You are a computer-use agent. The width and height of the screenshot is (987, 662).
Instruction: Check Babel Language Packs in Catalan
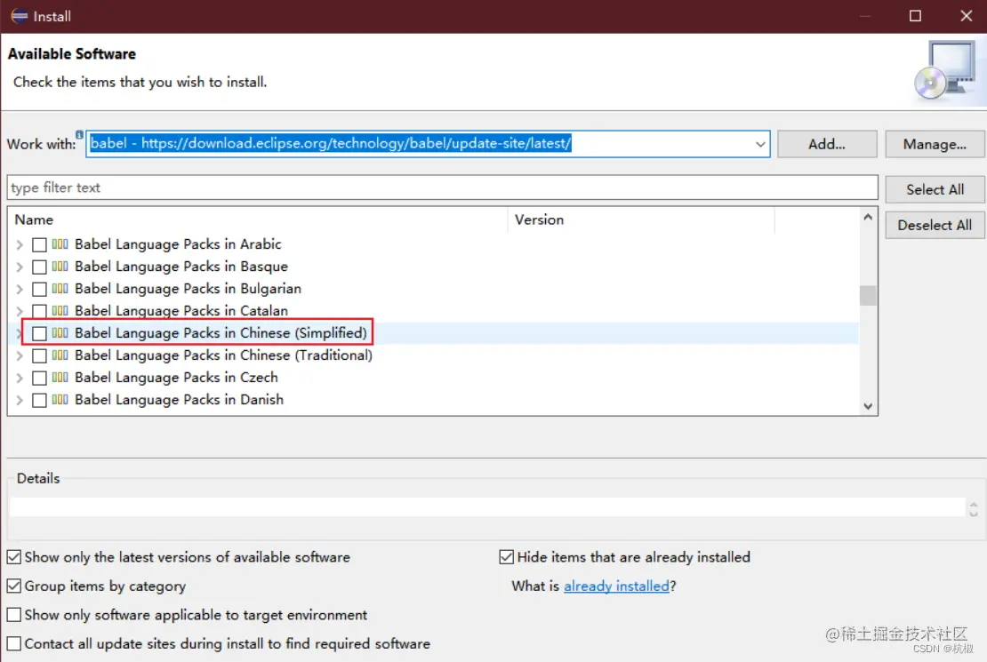(39, 311)
